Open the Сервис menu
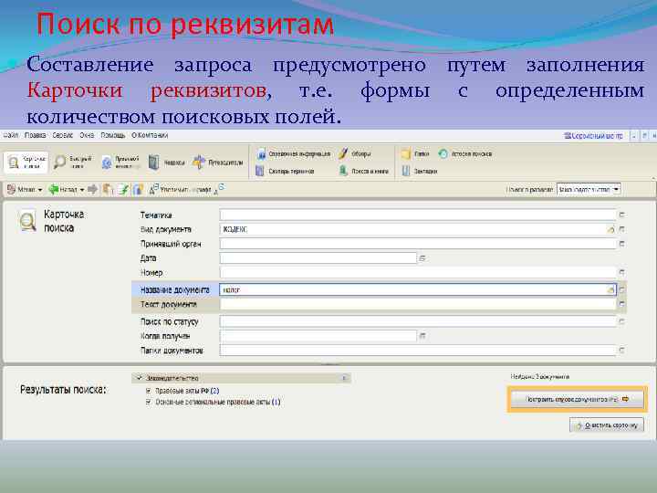This screenshot has height=493, width=657. point(62,135)
